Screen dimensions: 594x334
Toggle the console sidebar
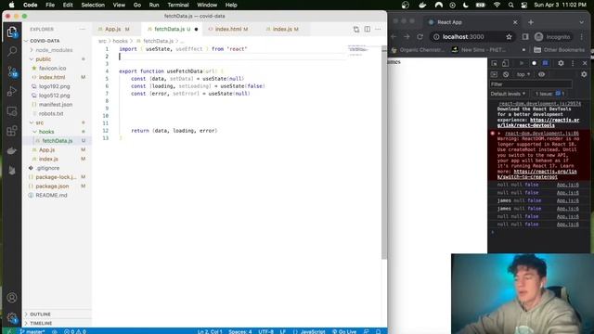tap(494, 74)
